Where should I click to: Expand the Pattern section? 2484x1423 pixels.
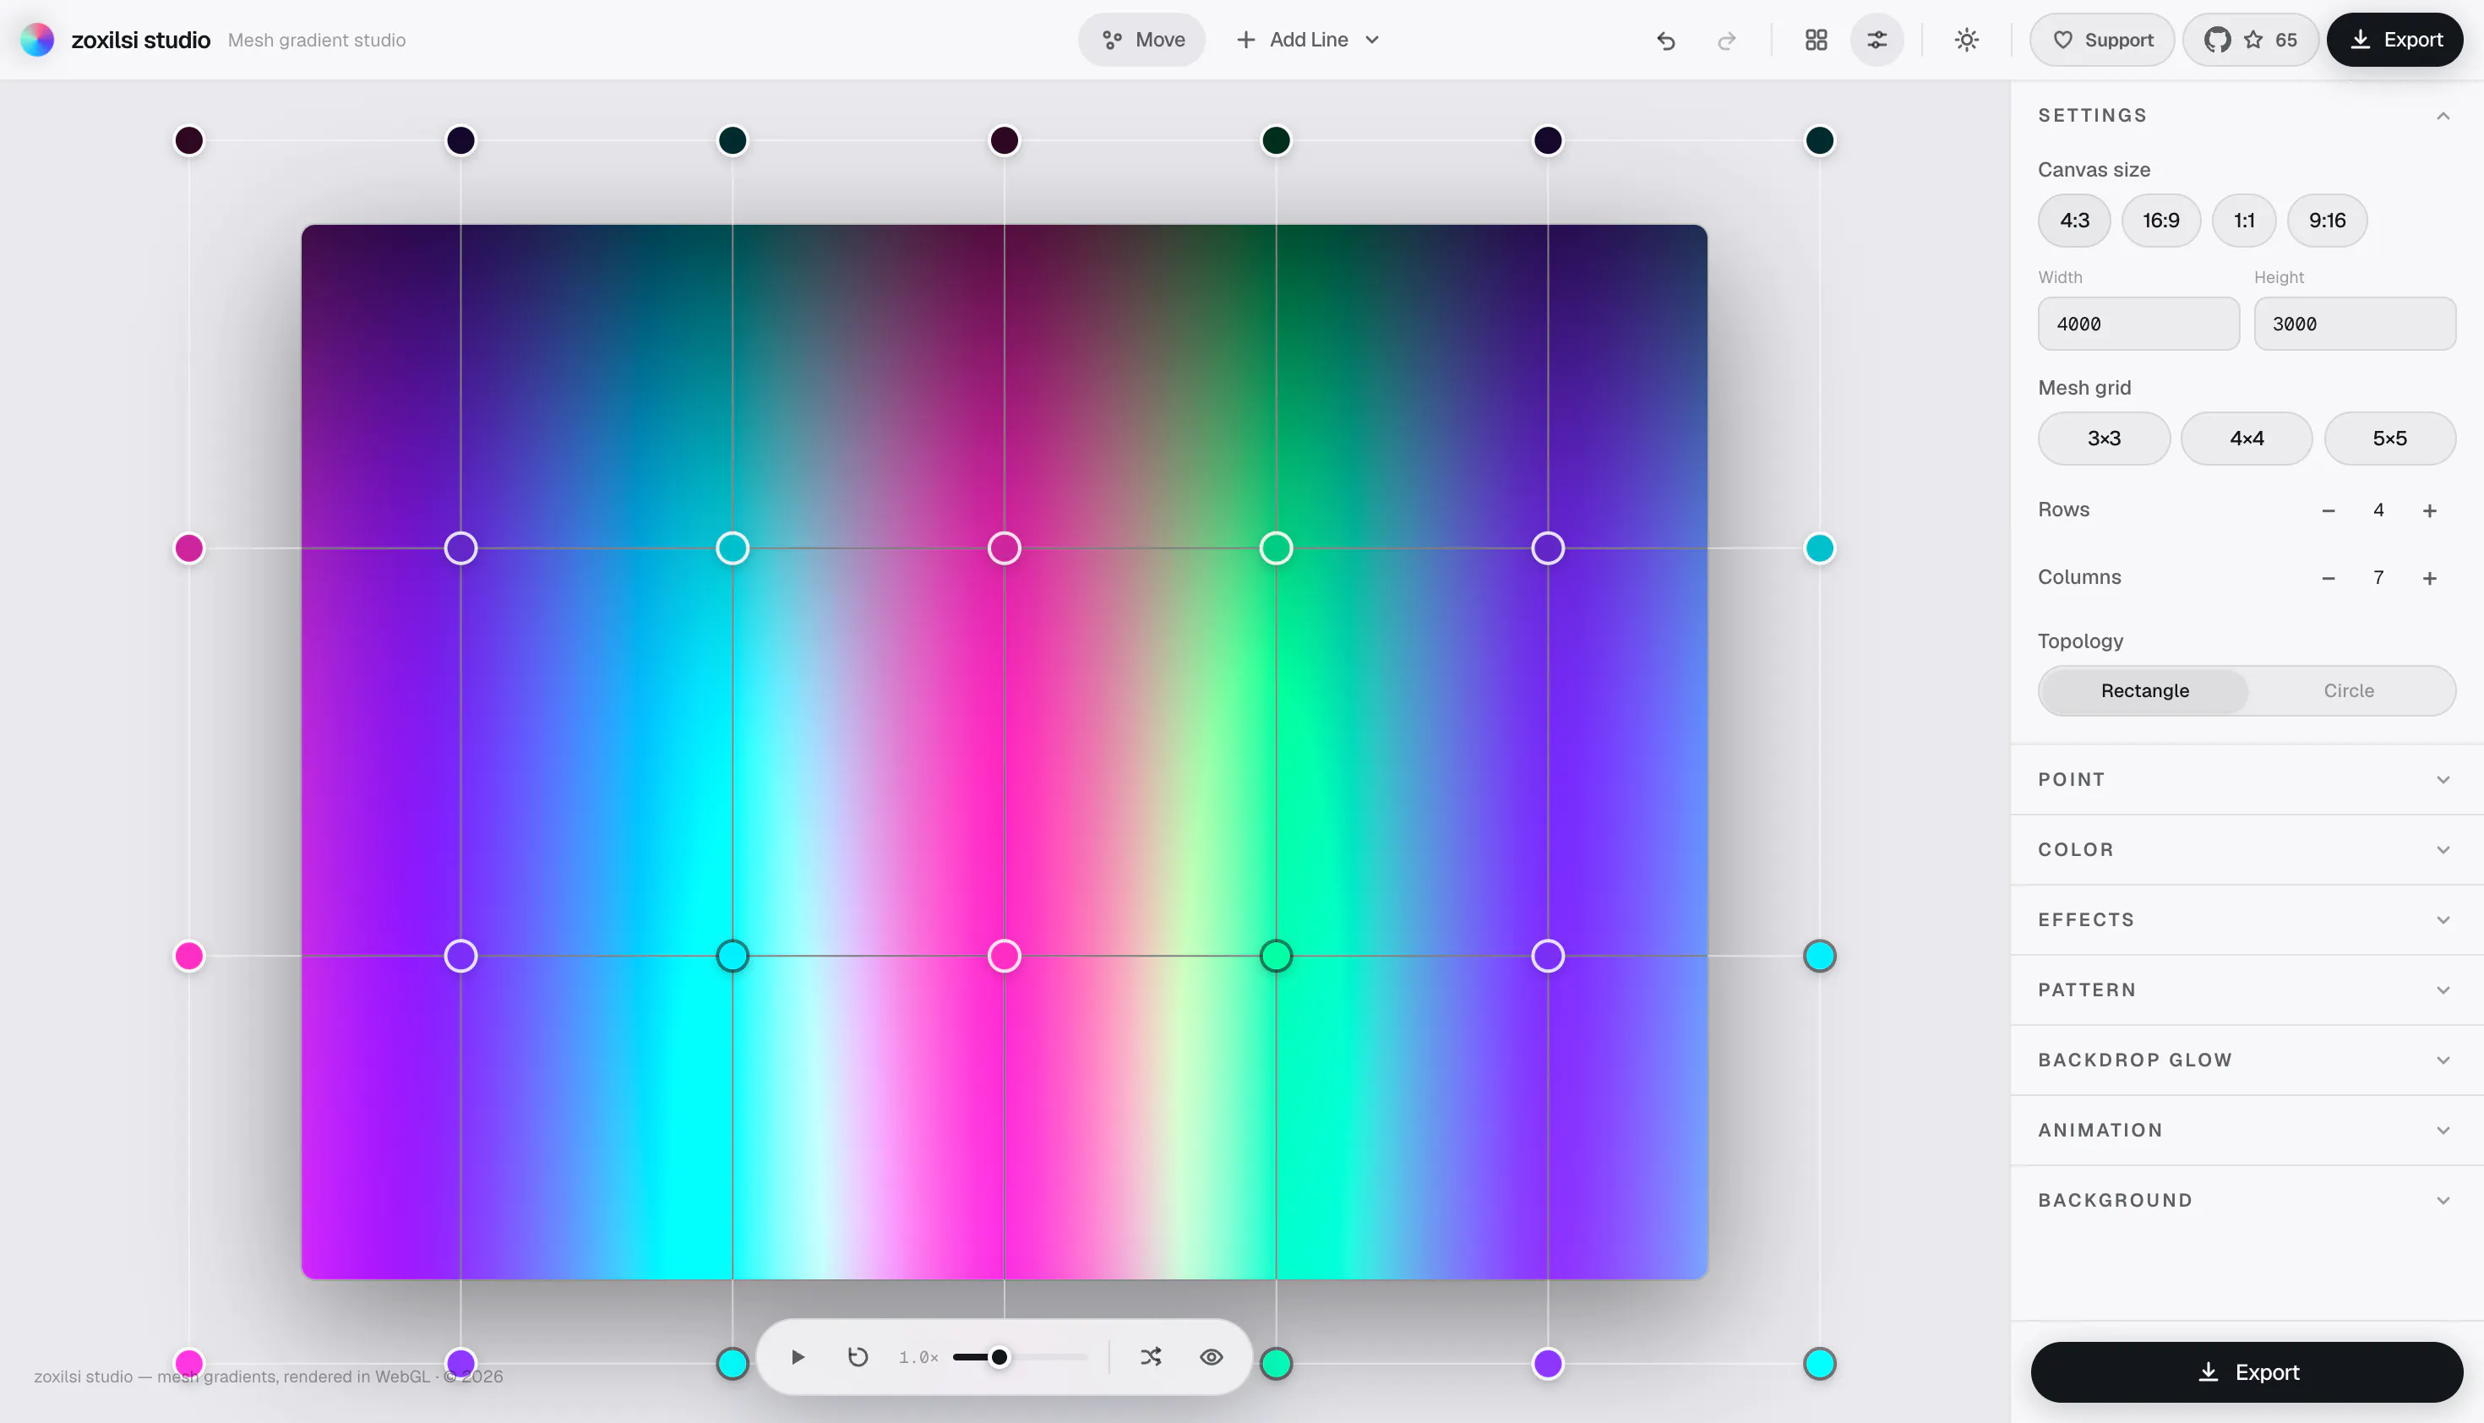point(2247,990)
